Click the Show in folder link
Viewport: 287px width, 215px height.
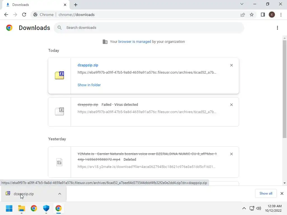89,85
